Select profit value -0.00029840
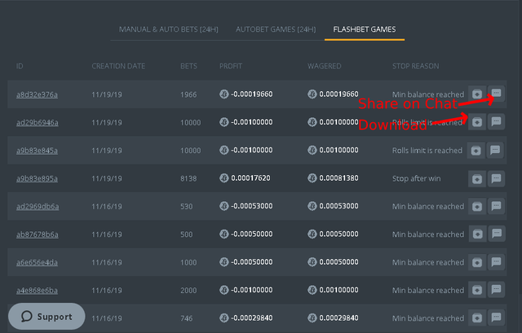This screenshot has width=522, height=333. click(252, 318)
